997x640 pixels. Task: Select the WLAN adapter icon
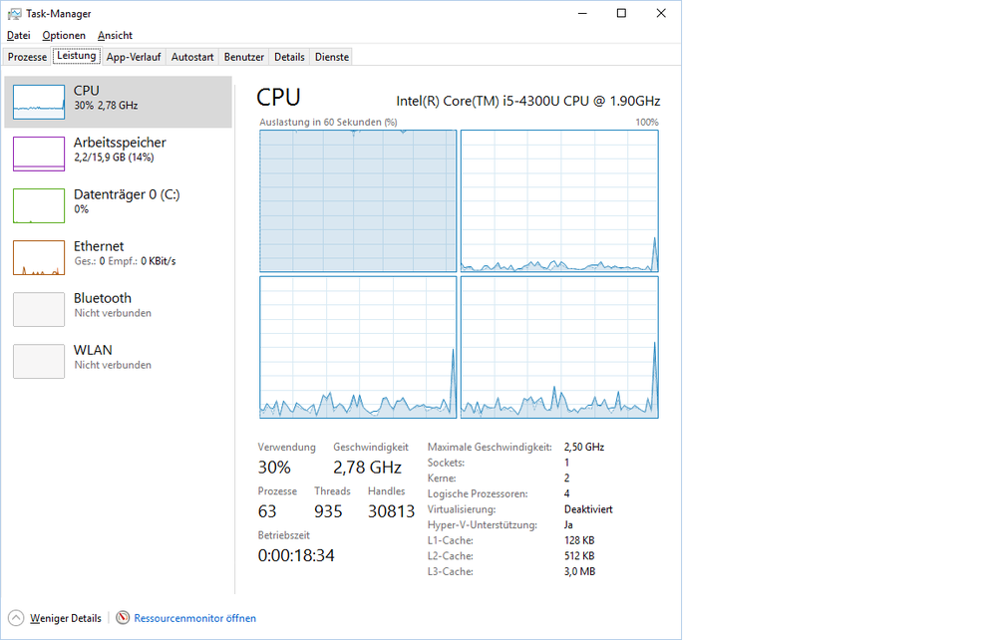pos(39,361)
